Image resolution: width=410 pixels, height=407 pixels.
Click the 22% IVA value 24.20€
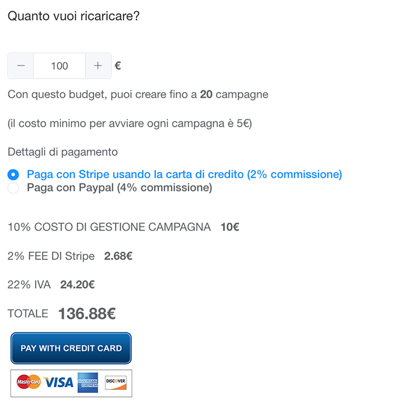77,285
